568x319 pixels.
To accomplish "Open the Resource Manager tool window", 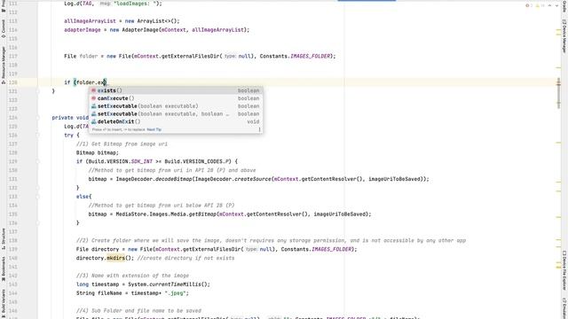I will tap(4, 65).
